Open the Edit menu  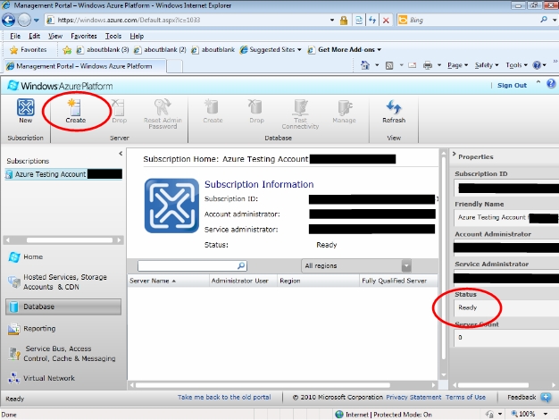[34, 36]
